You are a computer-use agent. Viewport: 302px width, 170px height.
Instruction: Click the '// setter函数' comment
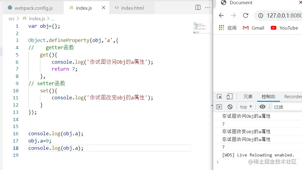pos(47,83)
